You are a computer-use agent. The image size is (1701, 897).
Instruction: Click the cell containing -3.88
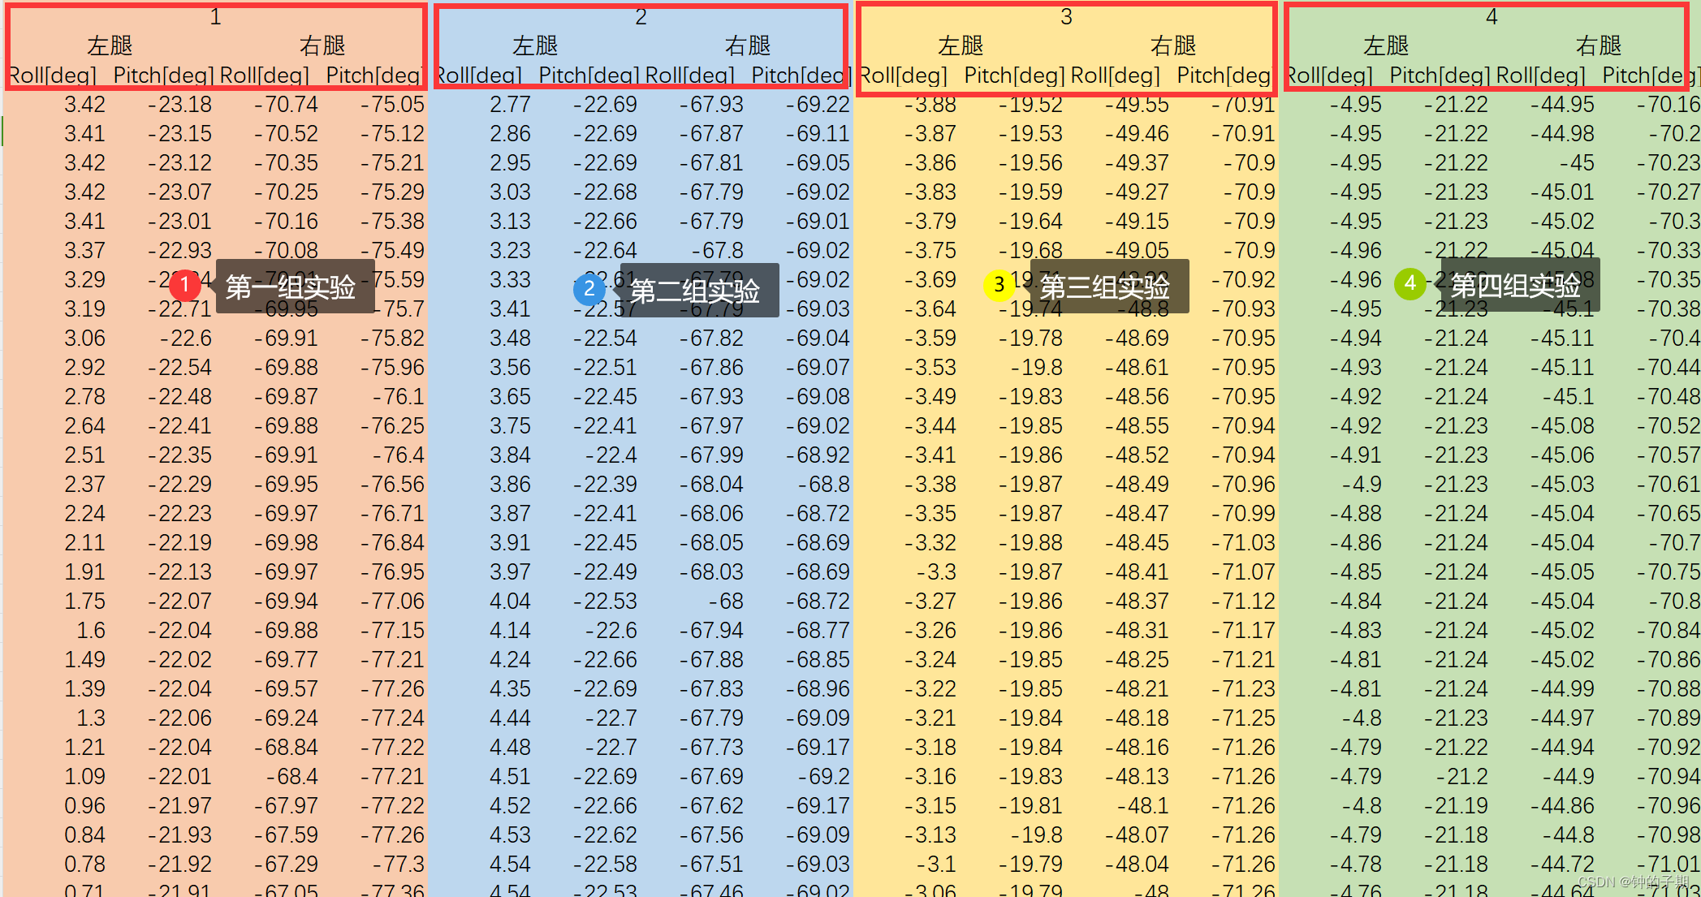point(930,105)
